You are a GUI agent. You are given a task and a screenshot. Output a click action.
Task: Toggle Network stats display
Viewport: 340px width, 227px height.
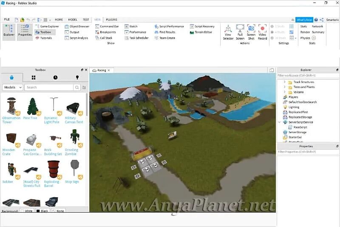pyautogui.click(x=317, y=26)
